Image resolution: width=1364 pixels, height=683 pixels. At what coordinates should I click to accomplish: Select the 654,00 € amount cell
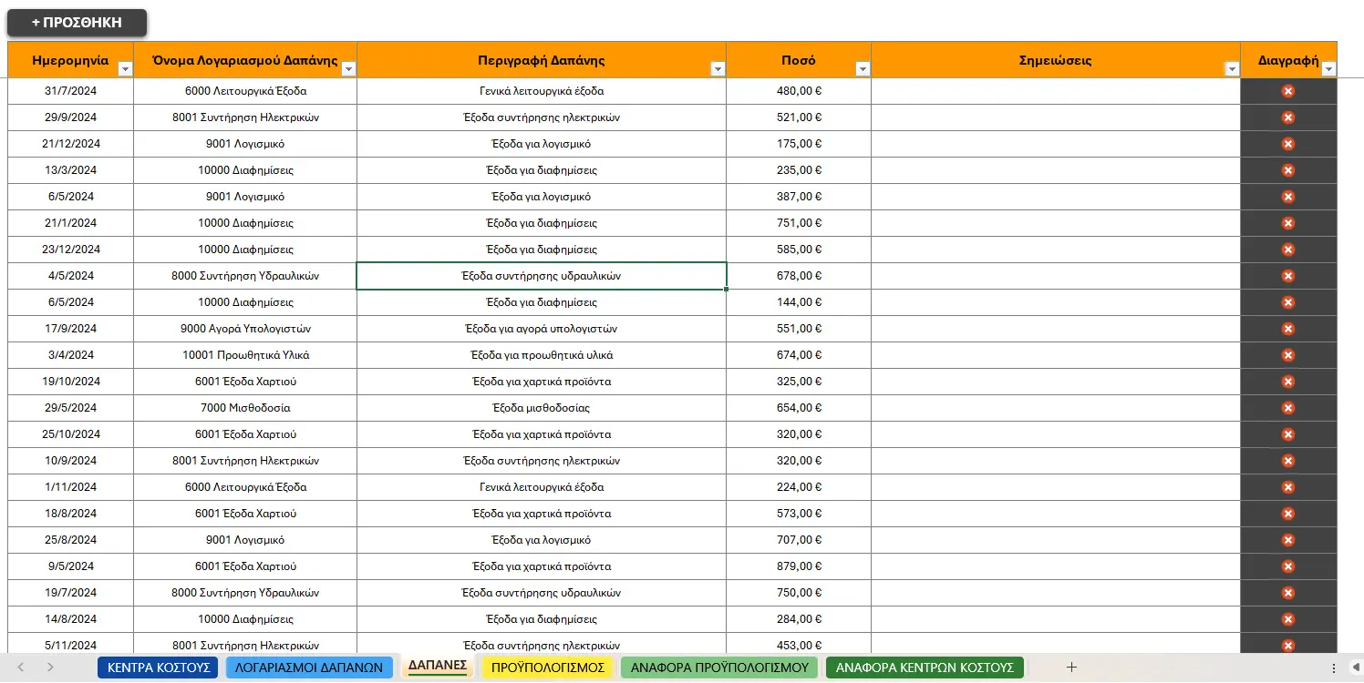point(799,408)
